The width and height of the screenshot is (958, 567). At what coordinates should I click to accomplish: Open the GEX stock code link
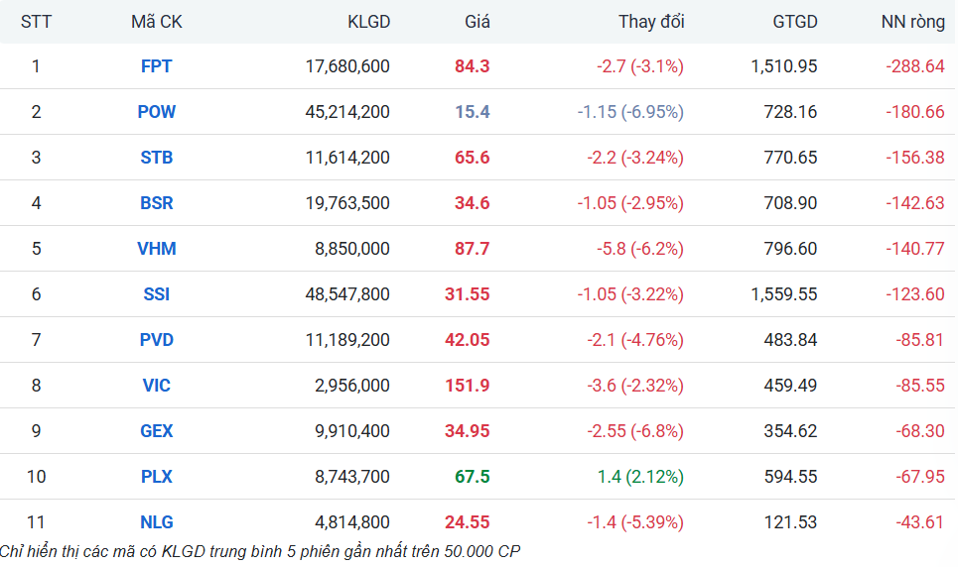point(157,431)
